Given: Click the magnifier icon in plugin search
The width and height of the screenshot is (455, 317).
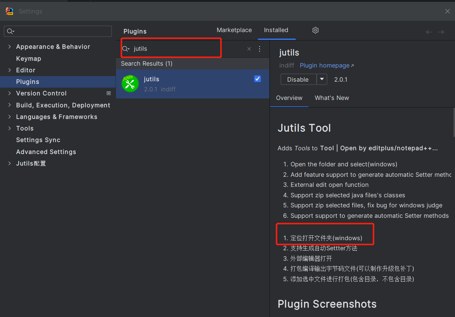Looking at the screenshot, I should (126, 49).
